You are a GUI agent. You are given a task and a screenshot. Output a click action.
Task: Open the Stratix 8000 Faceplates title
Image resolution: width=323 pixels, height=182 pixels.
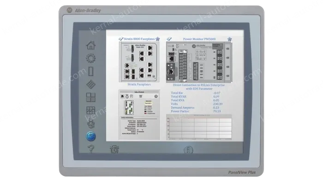click(x=139, y=39)
